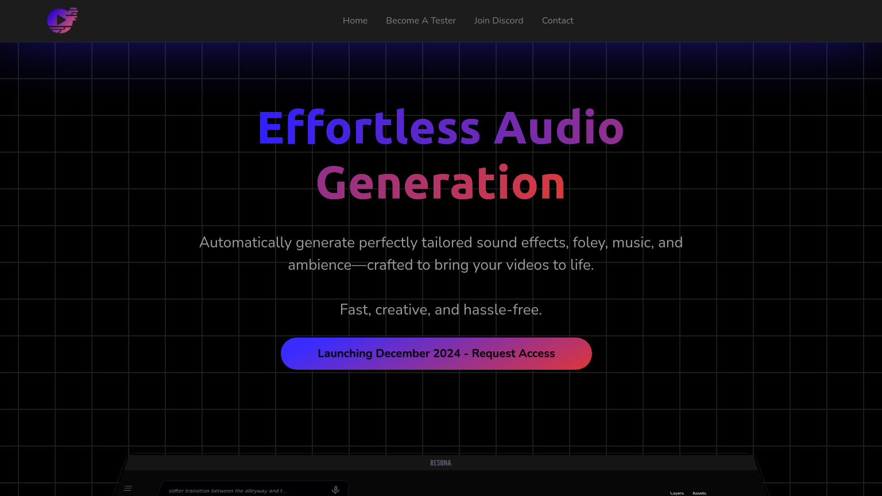882x496 pixels.
Task: Click empty header space right of Contact
Action: pos(718,21)
